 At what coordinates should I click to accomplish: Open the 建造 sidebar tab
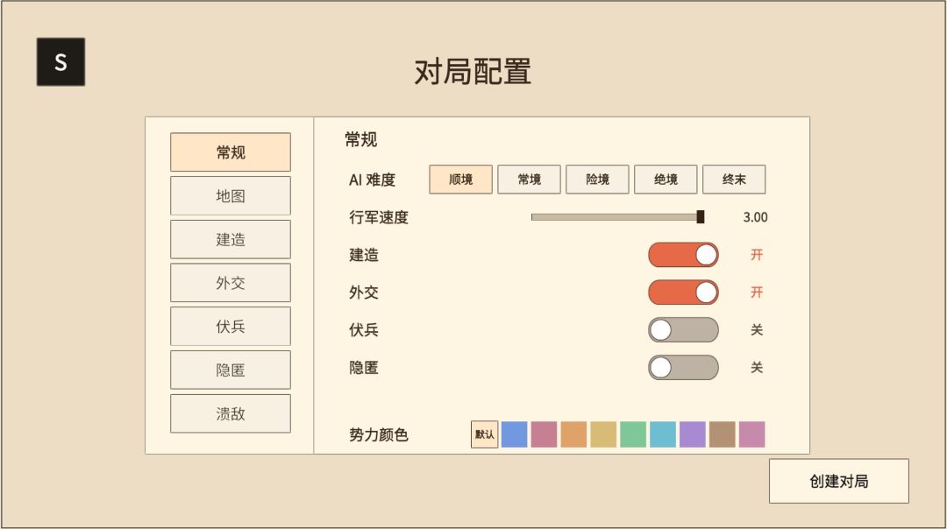(x=230, y=239)
